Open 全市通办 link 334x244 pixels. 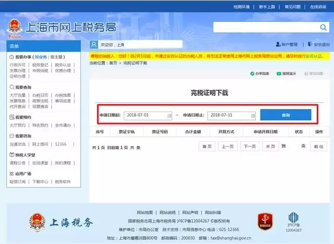pos(63,125)
